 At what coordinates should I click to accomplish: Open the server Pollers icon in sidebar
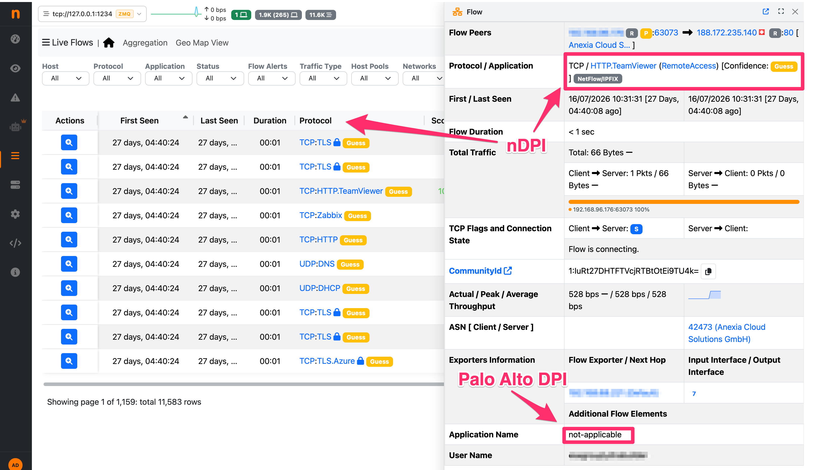click(15, 185)
